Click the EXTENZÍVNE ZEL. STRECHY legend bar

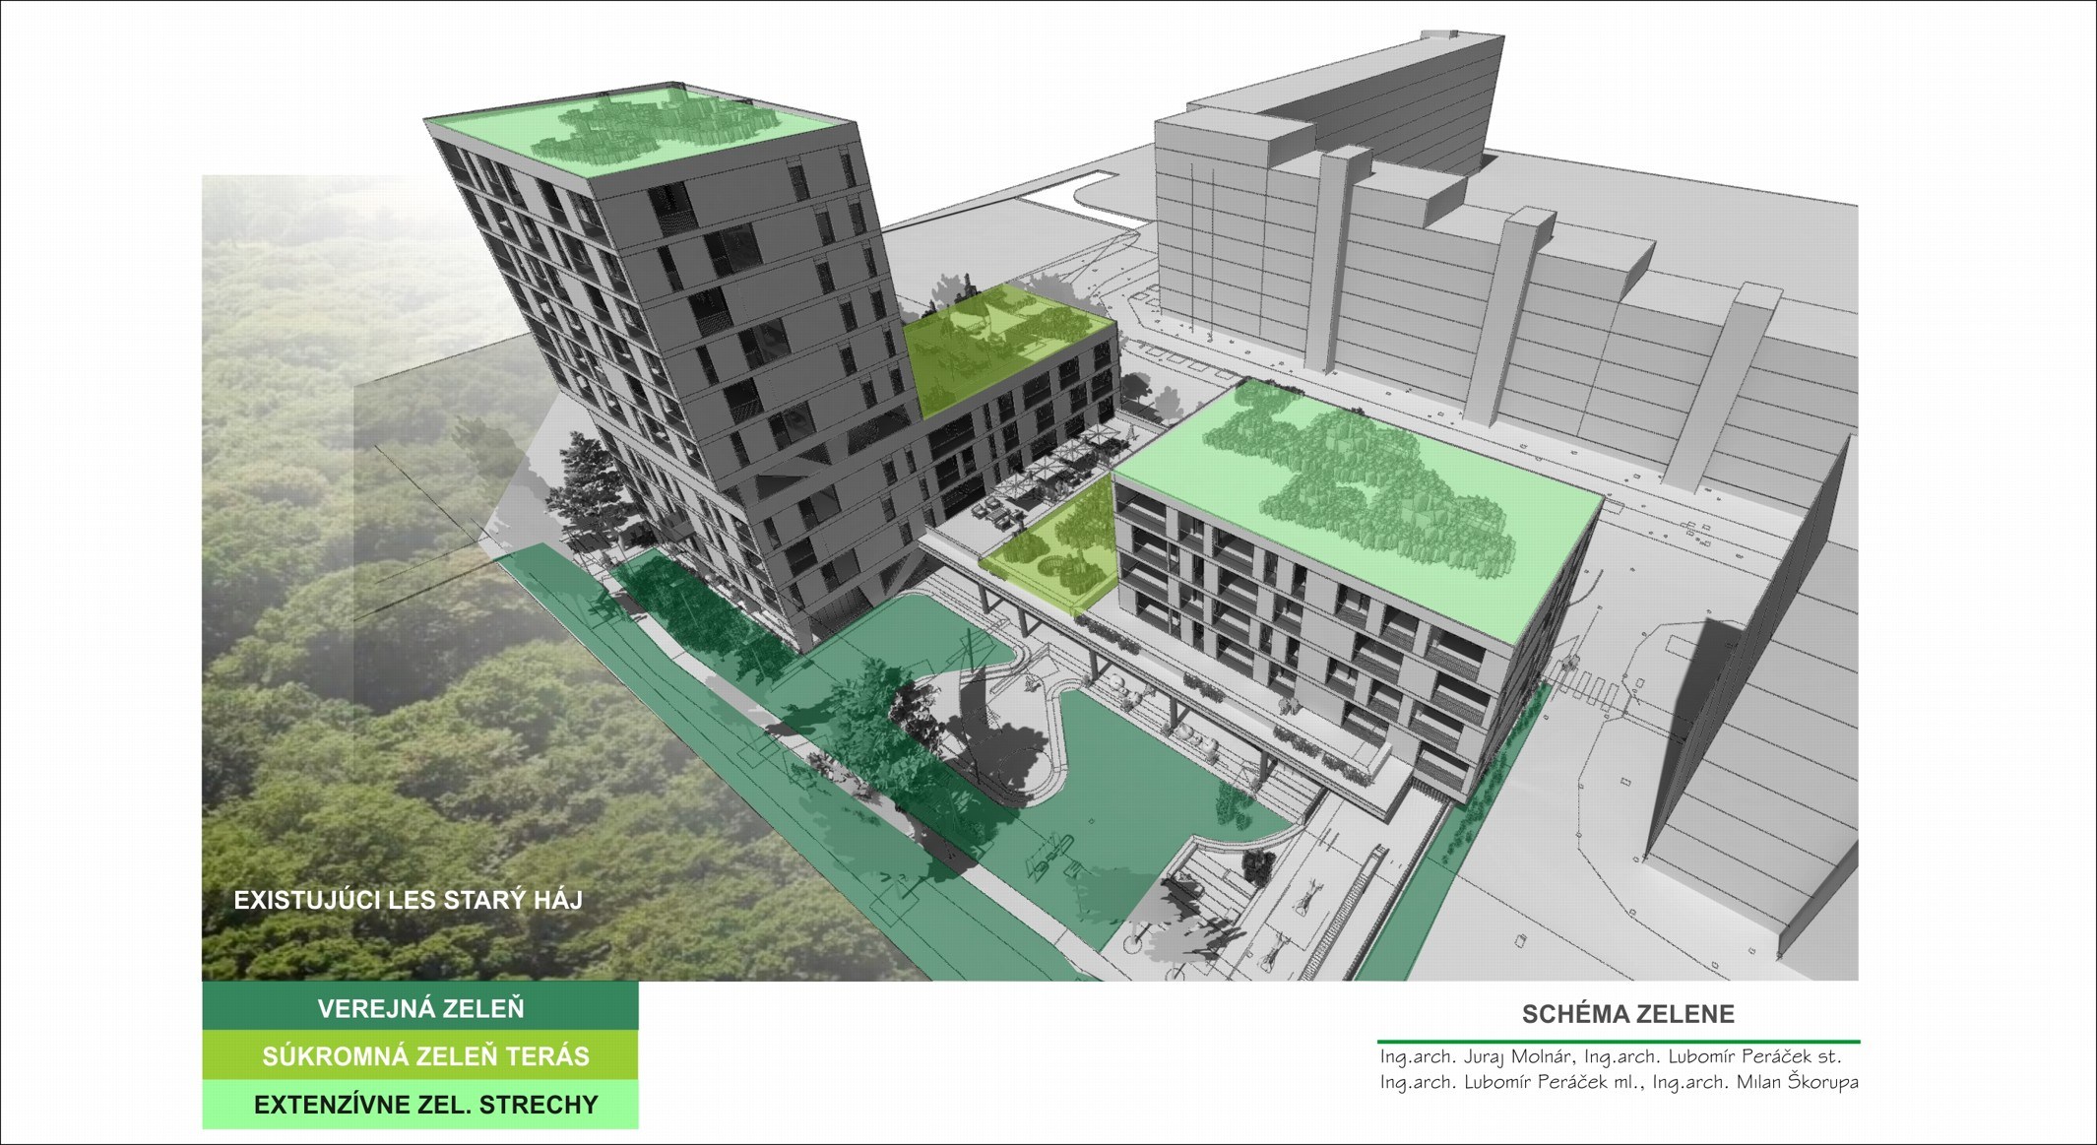click(x=420, y=1105)
